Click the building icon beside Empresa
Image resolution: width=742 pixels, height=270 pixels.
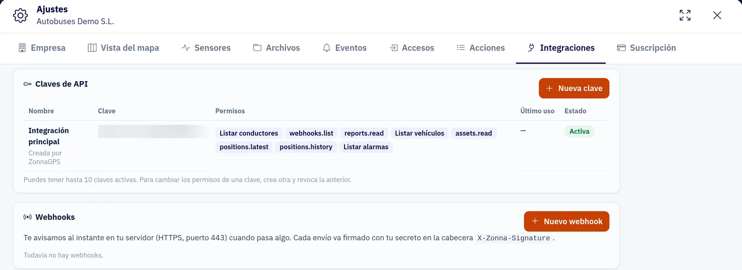(22, 48)
